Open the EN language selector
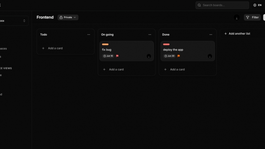This screenshot has height=149, width=265. tap(257, 5)
